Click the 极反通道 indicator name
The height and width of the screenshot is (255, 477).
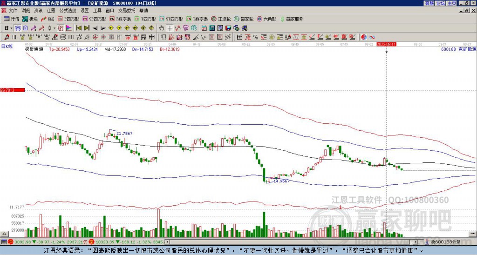tap(34, 49)
